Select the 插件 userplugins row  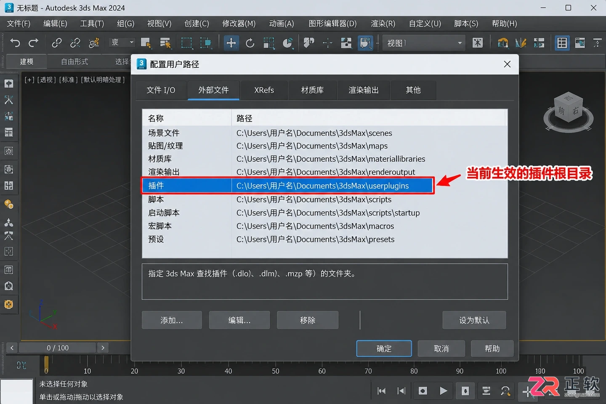(x=288, y=186)
